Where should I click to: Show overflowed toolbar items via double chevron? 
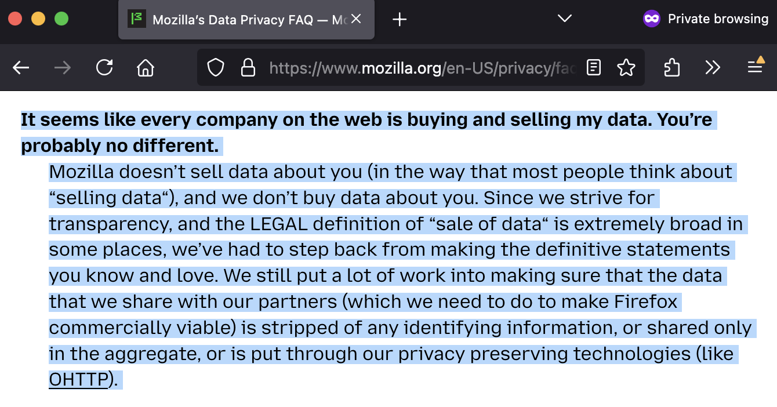(713, 68)
